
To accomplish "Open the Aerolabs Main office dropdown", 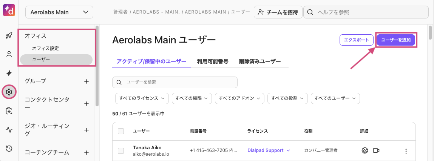I will [59, 12].
